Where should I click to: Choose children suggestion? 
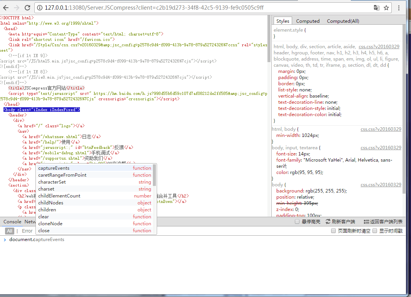coord(95,209)
